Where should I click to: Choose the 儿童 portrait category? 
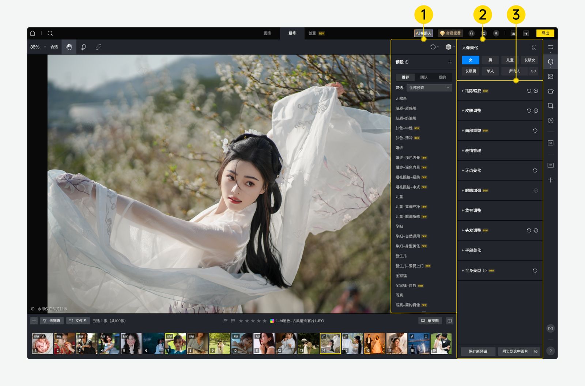click(x=510, y=60)
